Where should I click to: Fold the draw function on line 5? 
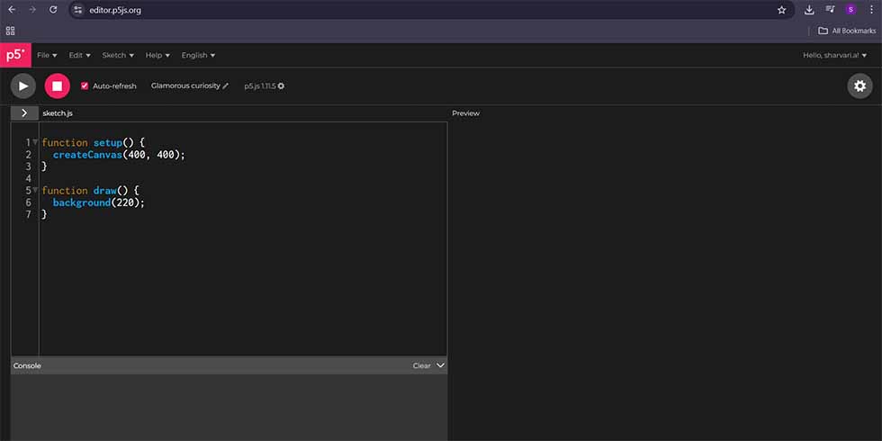point(35,190)
